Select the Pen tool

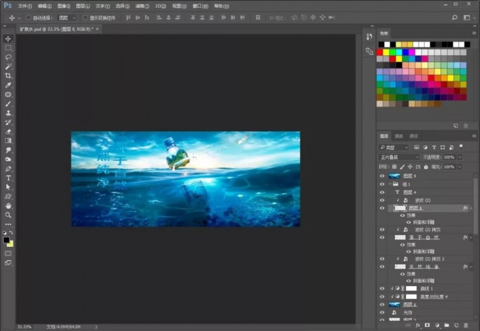[x=8, y=169]
